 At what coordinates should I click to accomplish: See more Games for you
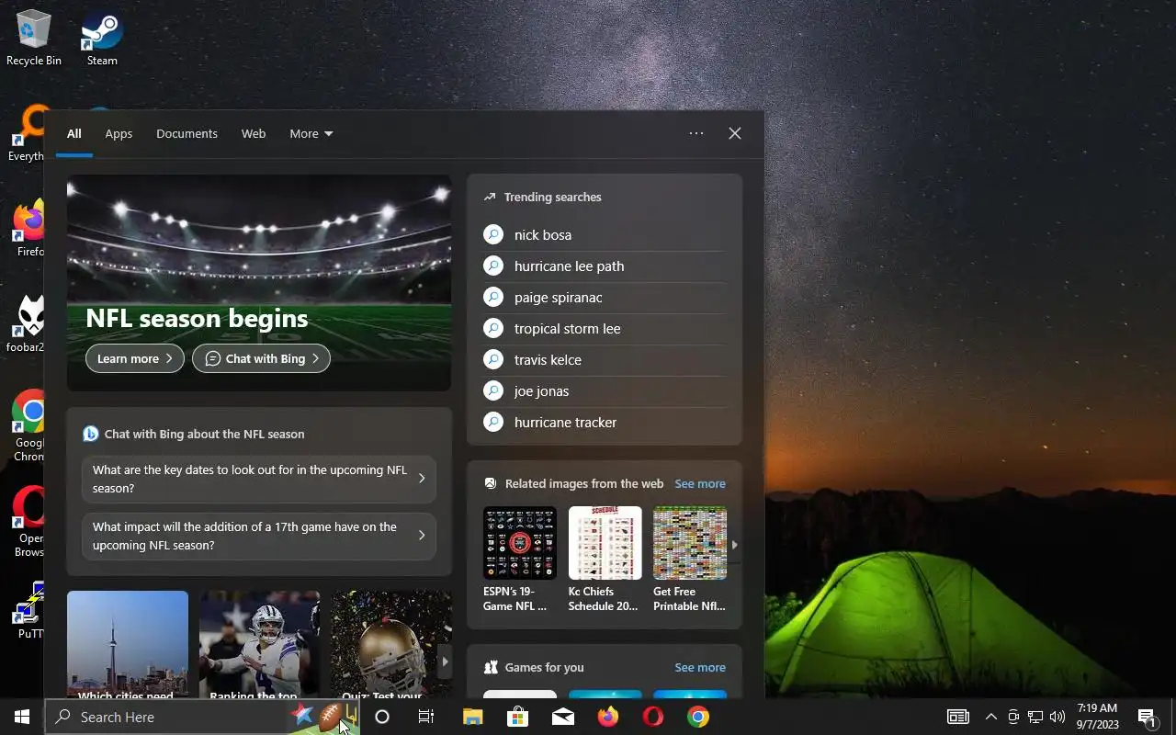[x=700, y=667]
